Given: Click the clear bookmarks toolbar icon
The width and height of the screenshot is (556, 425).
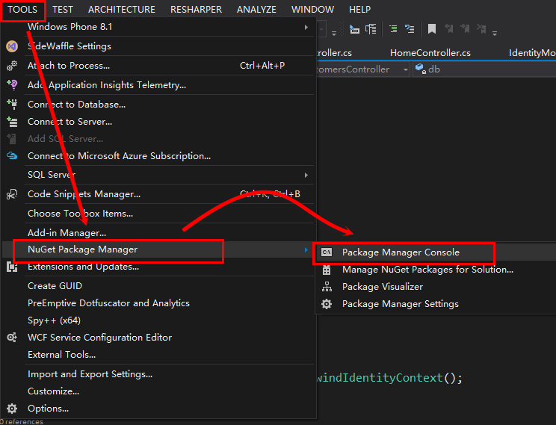Looking at the screenshot, I should click(481, 28).
